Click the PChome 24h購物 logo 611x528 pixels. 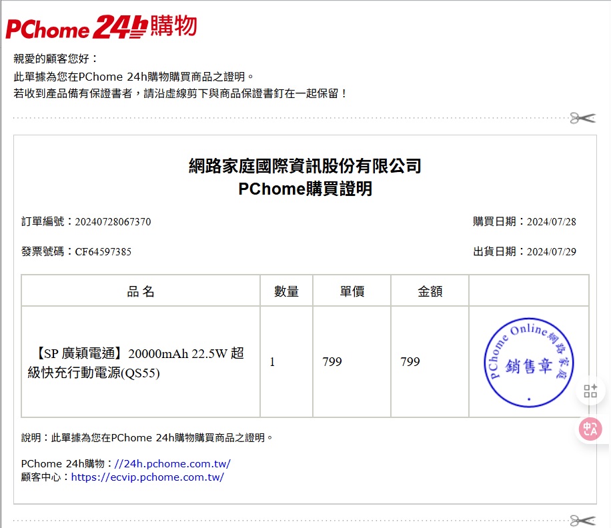[x=101, y=27]
